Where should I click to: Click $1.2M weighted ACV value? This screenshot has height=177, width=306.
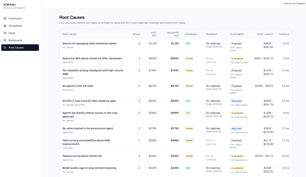(175, 44)
